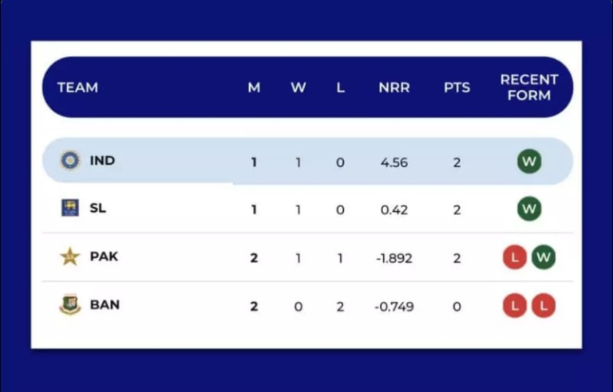The image size is (613, 392).
Task: Click Pakistan's green W form badge
Action: pos(544,257)
